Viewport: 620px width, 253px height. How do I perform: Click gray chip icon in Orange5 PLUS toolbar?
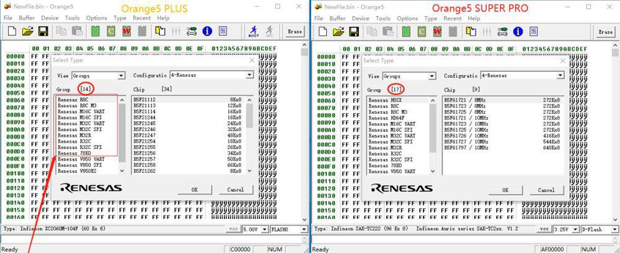(x=143, y=31)
